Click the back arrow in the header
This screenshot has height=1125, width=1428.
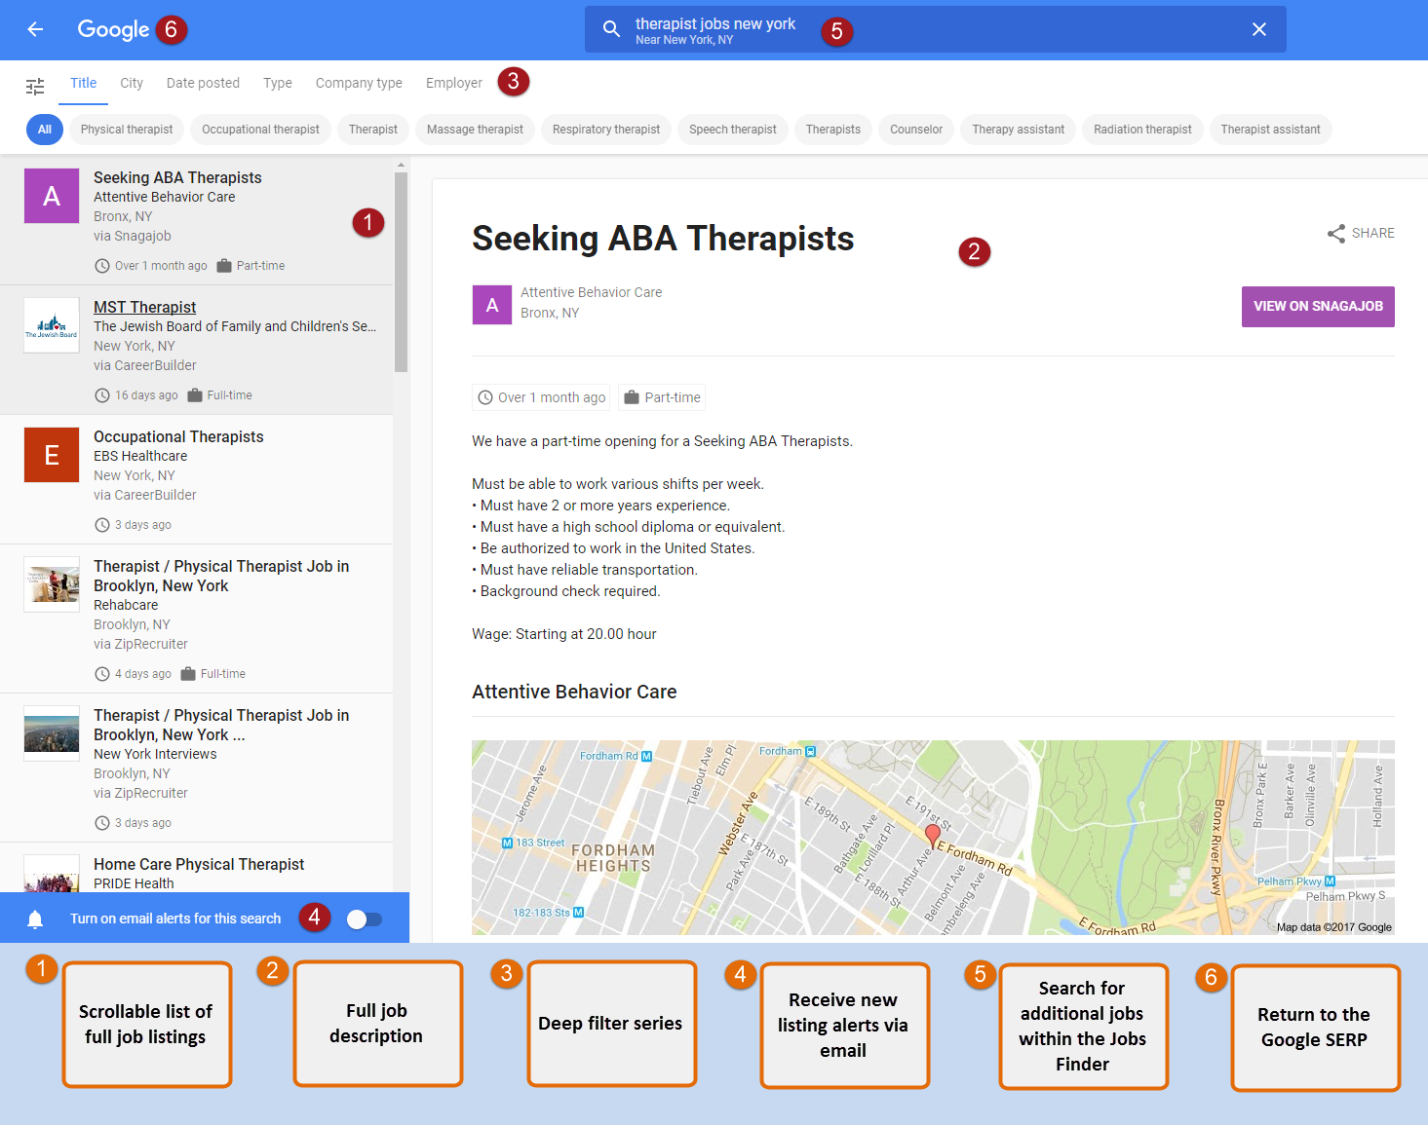tap(35, 29)
